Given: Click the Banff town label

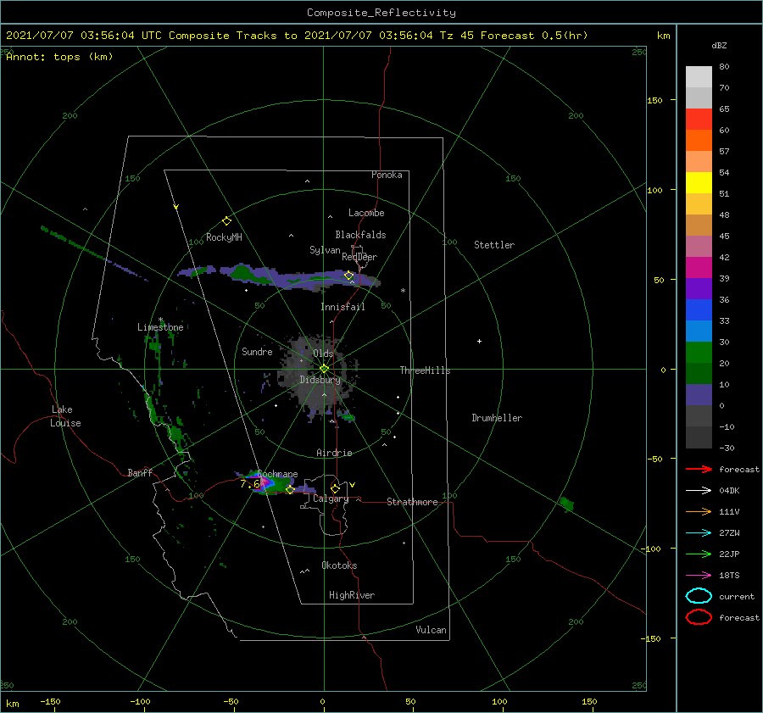Looking at the screenshot, I should [x=140, y=472].
